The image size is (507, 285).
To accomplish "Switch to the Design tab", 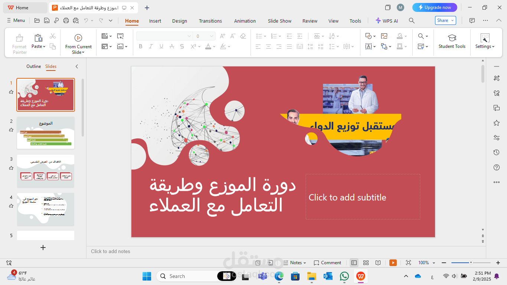I will point(180,21).
